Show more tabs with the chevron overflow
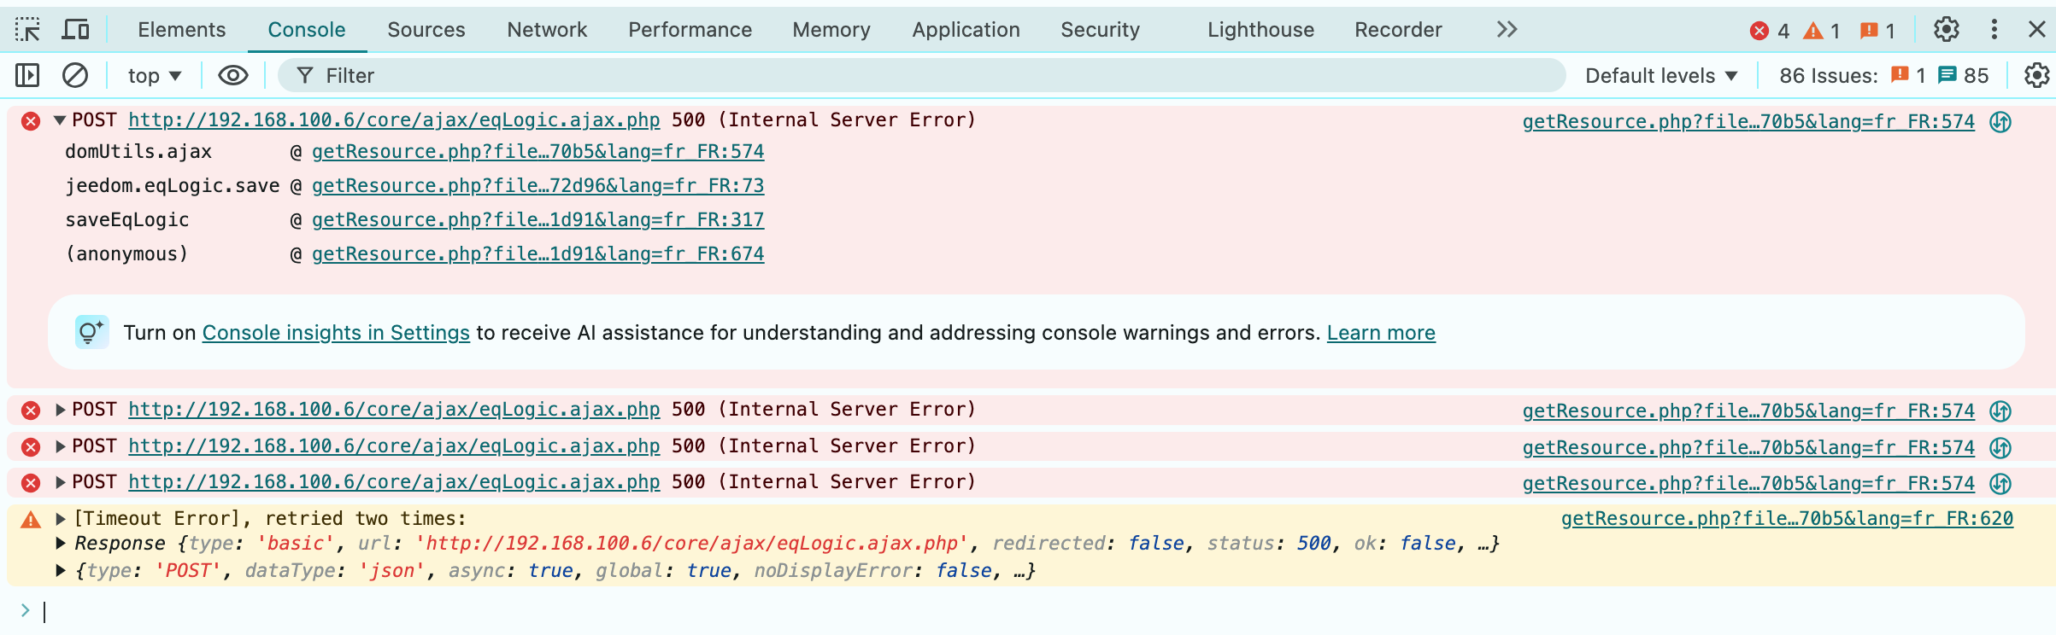2056x635 pixels. (x=1507, y=30)
